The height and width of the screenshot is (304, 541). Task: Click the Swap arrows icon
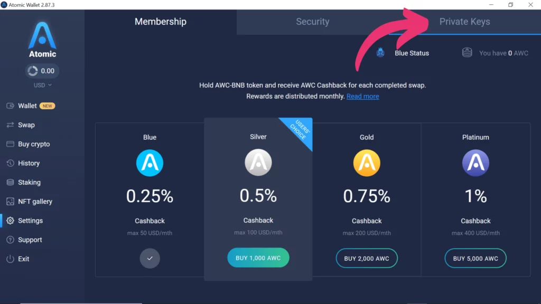[x=10, y=125]
